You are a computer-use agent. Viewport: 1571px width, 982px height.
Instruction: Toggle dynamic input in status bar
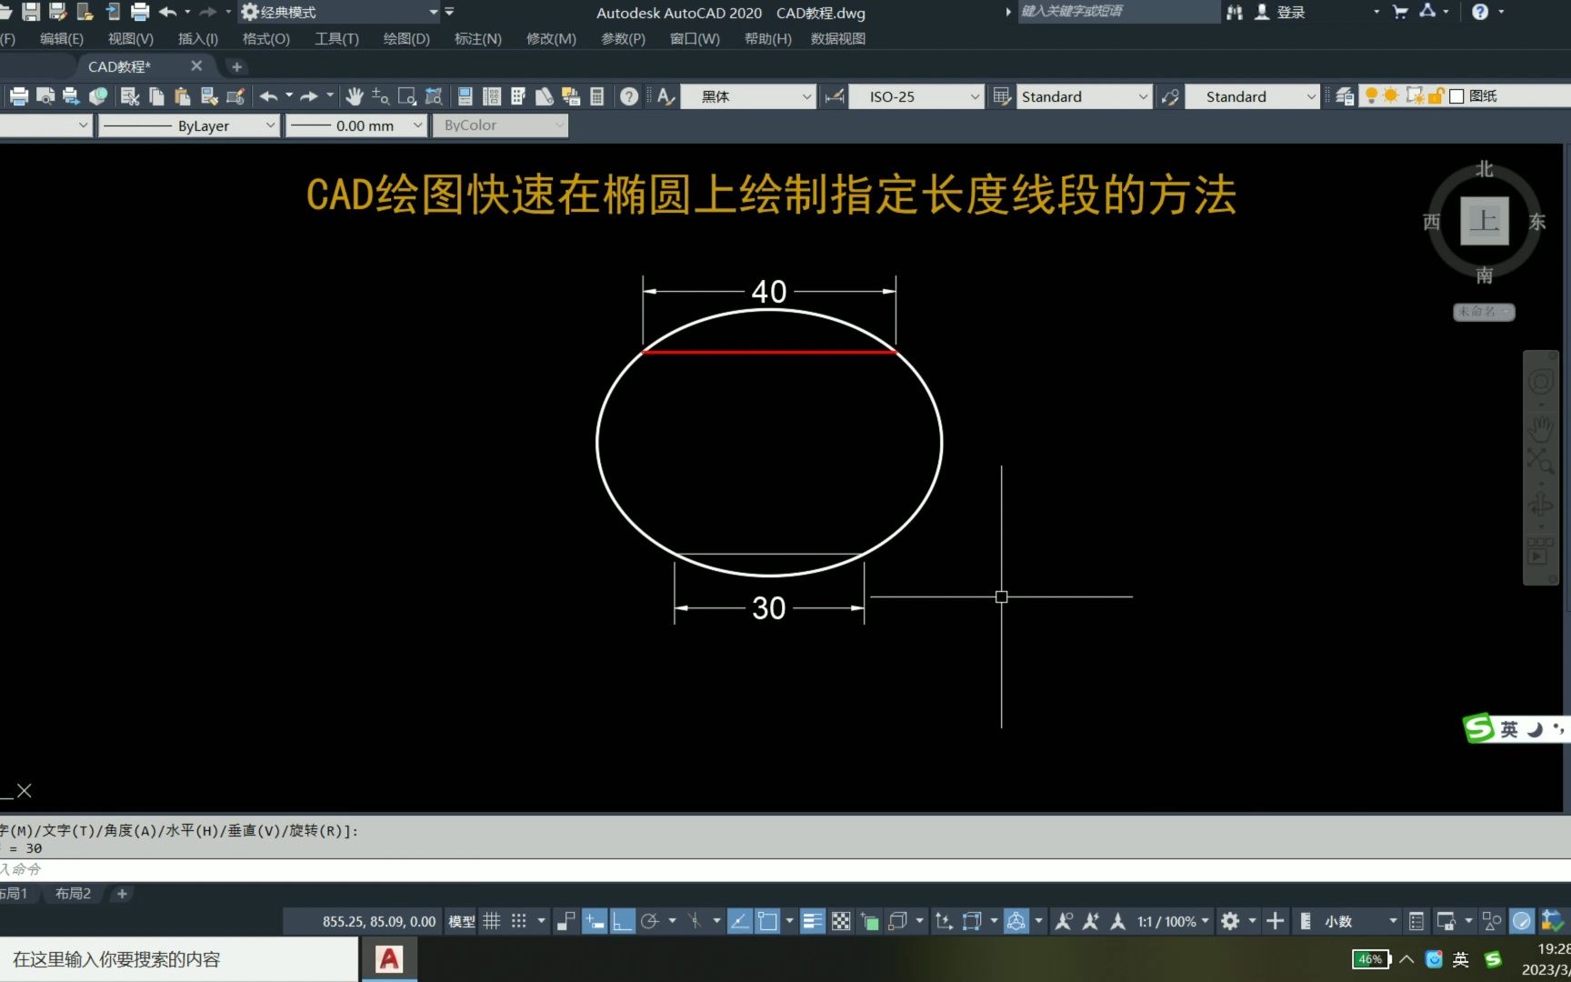(595, 921)
